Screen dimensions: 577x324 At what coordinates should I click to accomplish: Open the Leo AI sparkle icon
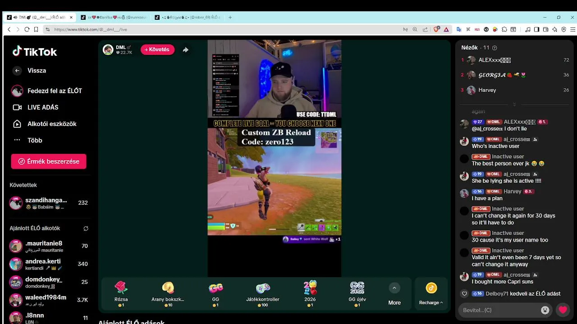point(554,29)
